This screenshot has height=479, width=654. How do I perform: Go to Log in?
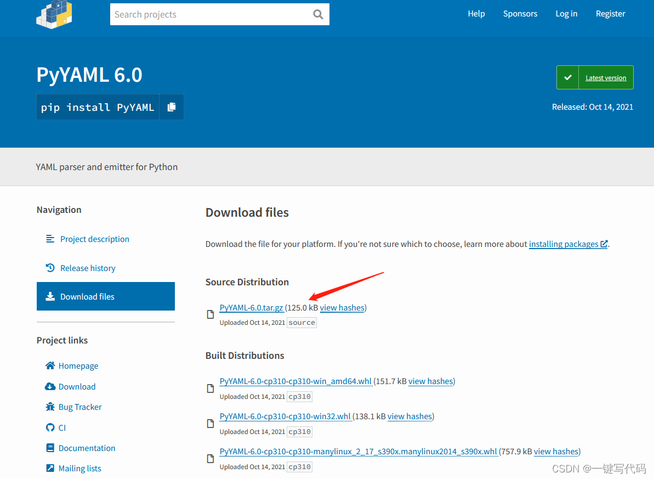[566, 14]
